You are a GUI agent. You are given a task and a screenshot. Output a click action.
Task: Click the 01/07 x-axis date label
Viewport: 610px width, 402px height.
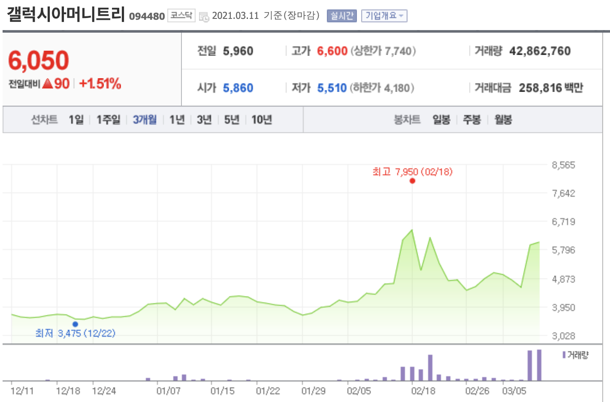tap(168, 391)
